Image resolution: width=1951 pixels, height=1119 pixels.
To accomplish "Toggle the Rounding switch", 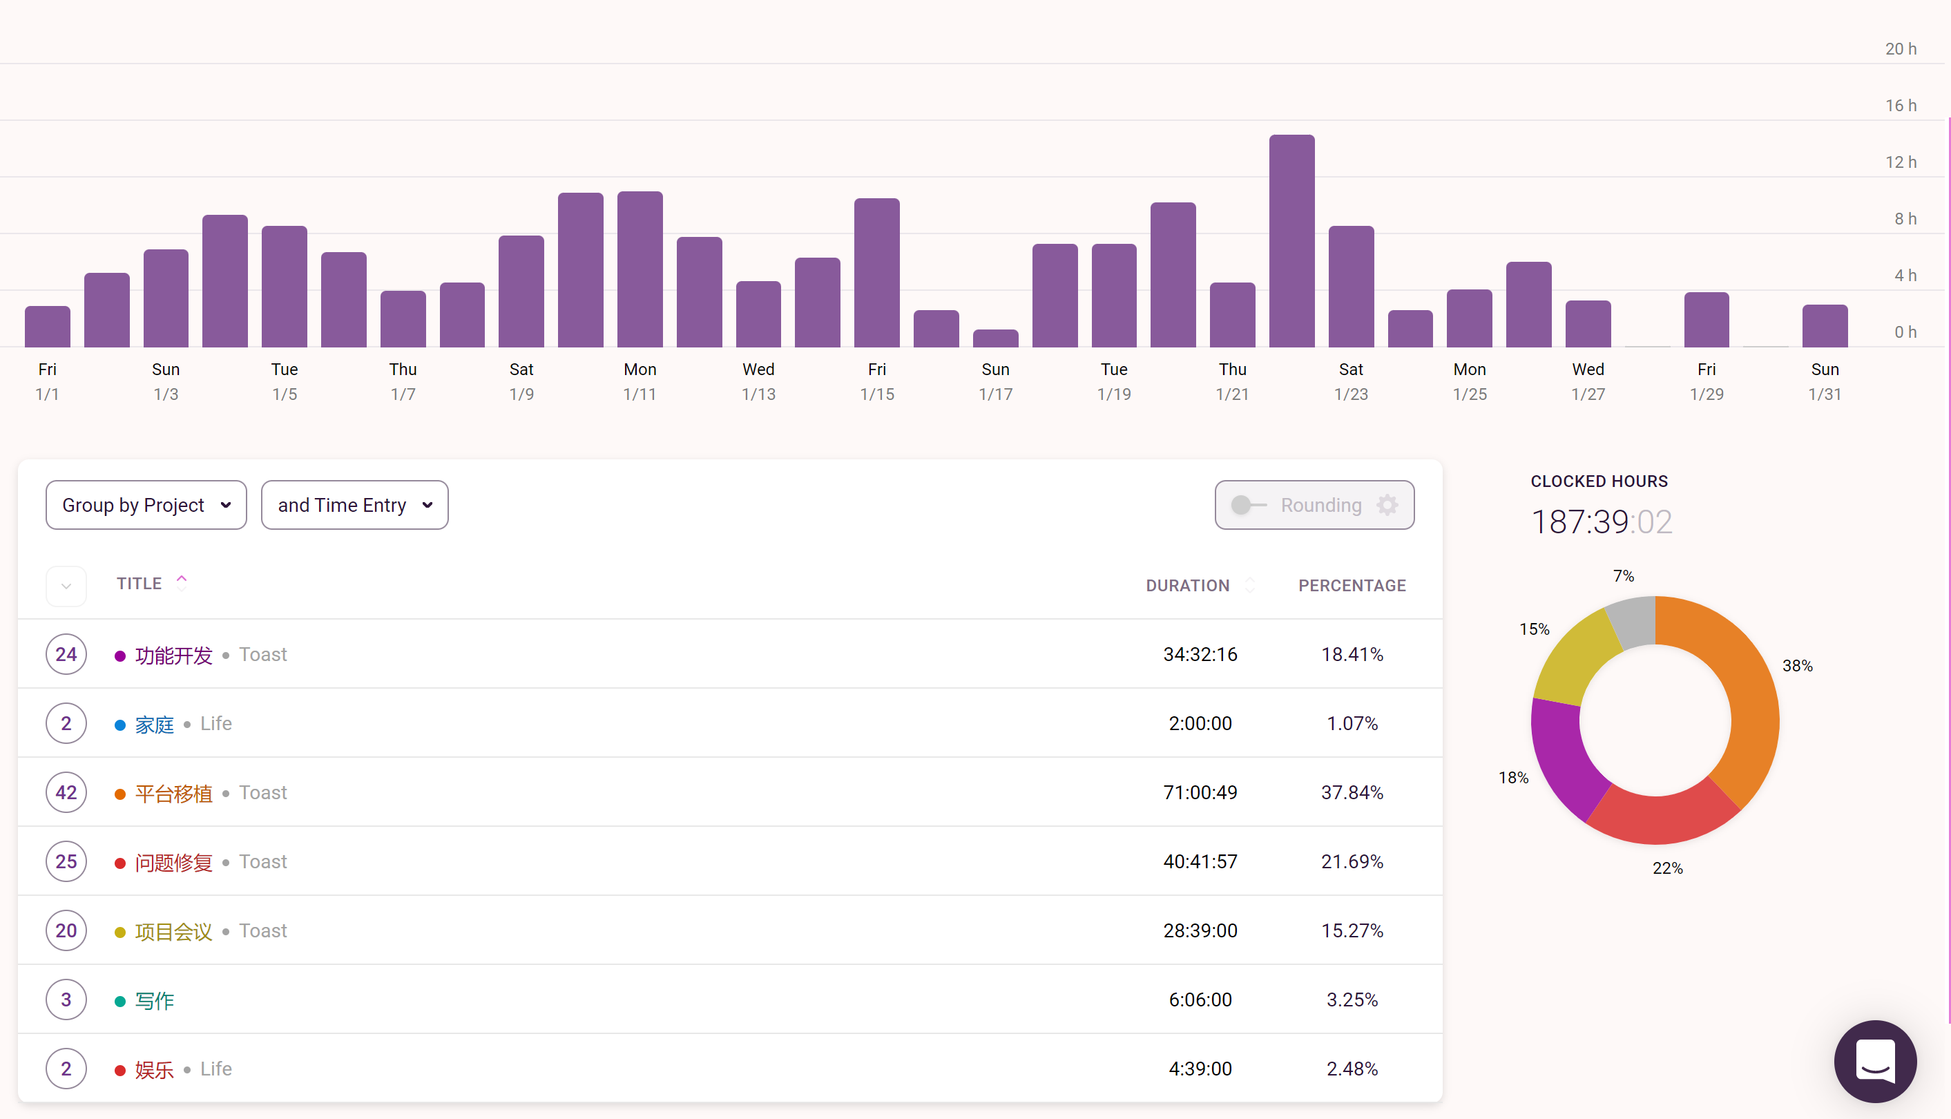I will (x=1249, y=505).
